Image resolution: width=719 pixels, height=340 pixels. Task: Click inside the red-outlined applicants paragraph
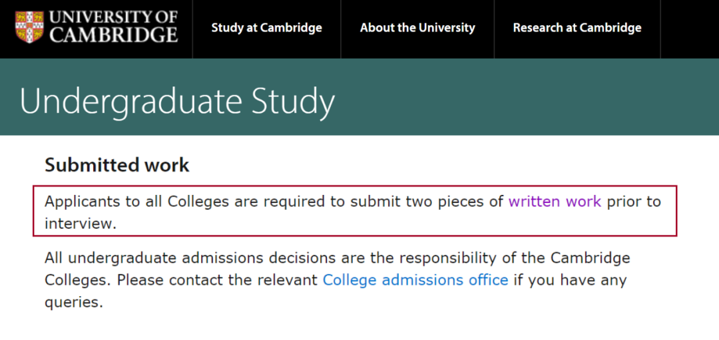[355, 211]
